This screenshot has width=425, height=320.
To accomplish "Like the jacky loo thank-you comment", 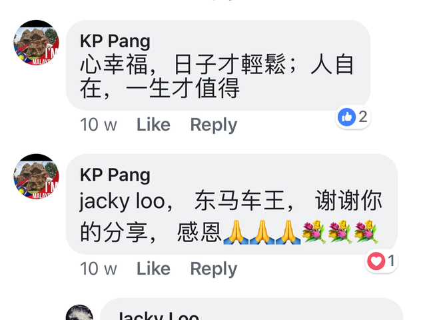I will coord(153,269).
